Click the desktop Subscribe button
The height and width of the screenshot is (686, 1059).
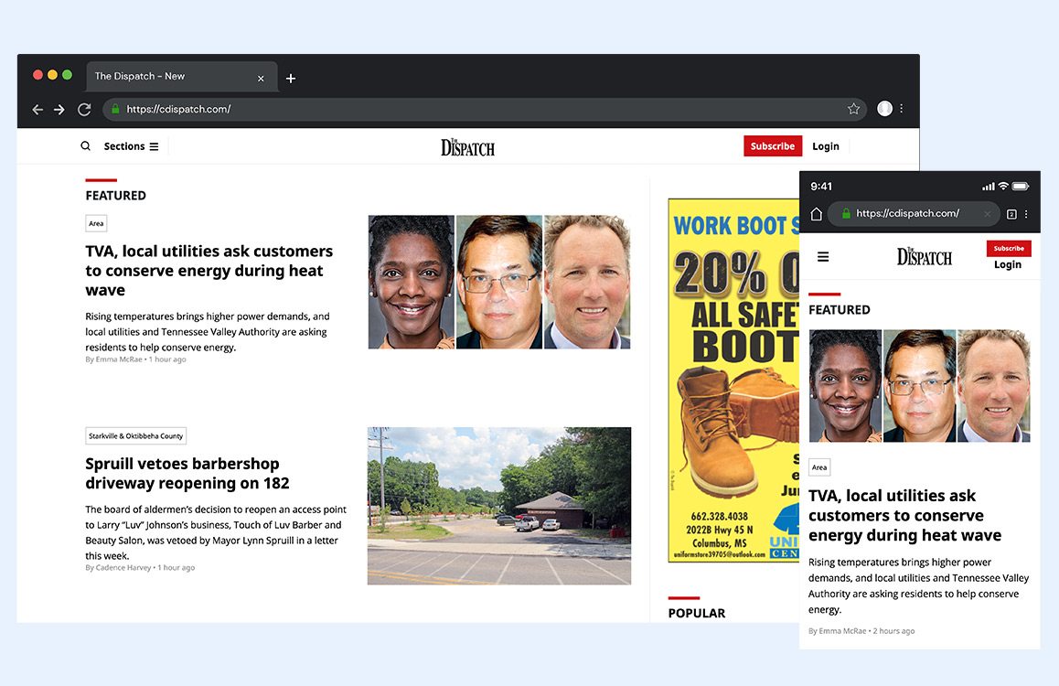coord(772,146)
